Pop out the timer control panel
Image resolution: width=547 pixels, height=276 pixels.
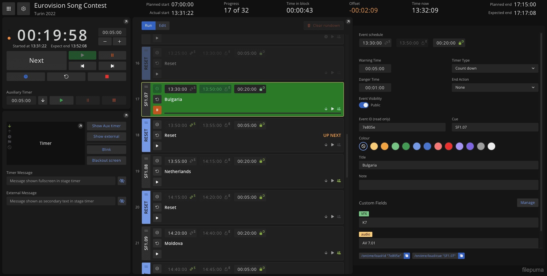tap(126, 22)
